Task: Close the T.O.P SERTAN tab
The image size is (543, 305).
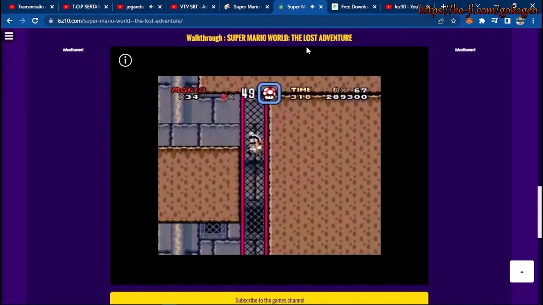Action: pos(106,7)
